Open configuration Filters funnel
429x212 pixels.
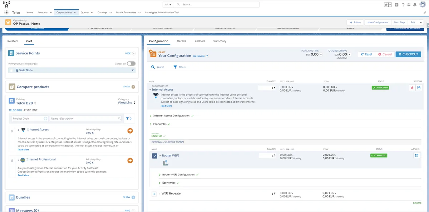(x=175, y=67)
